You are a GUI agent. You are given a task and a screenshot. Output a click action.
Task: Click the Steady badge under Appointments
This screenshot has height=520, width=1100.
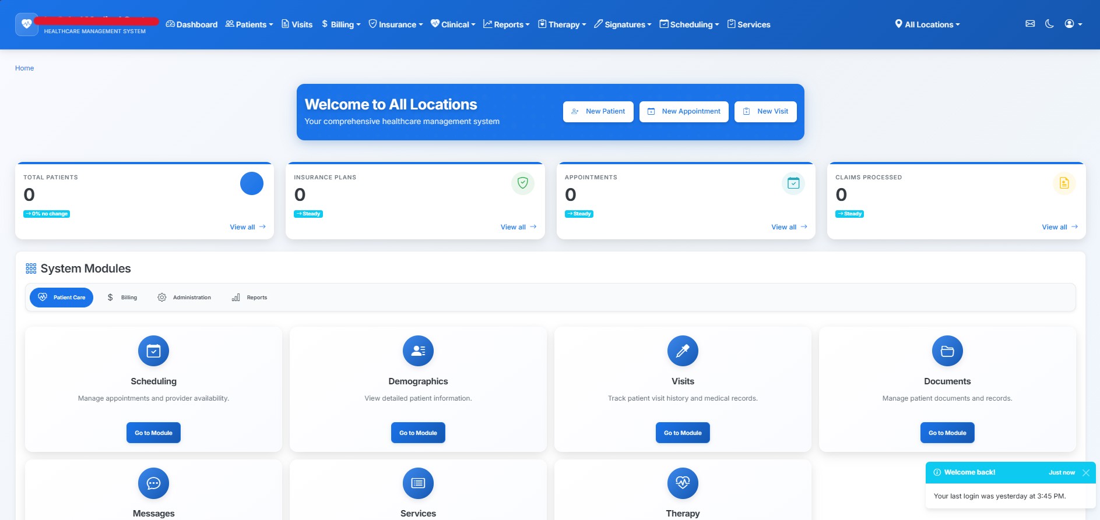pos(579,214)
